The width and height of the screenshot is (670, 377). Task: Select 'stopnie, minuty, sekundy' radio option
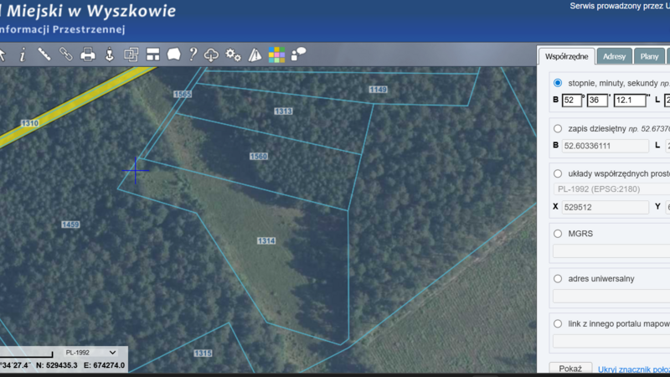click(558, 84)
